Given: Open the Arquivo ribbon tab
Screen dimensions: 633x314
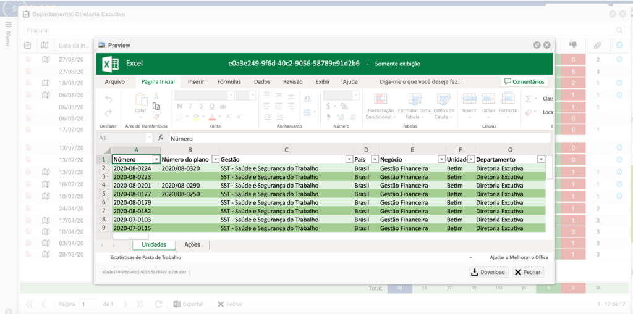Looking at the screenshot, I should click(x=114, y=82).
